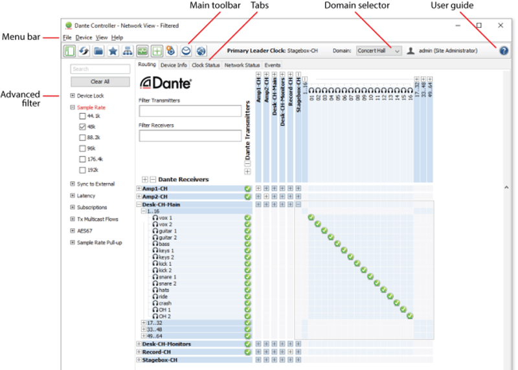Click the Reload Device Information toolbar icon
Image resolution: width=518 pixels, height=370 pixels.
[x=84, y=50]
